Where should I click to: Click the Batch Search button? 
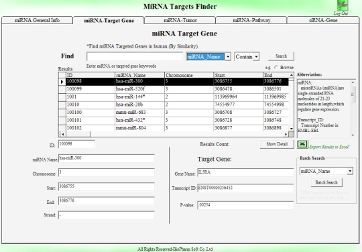click(326, 182)
